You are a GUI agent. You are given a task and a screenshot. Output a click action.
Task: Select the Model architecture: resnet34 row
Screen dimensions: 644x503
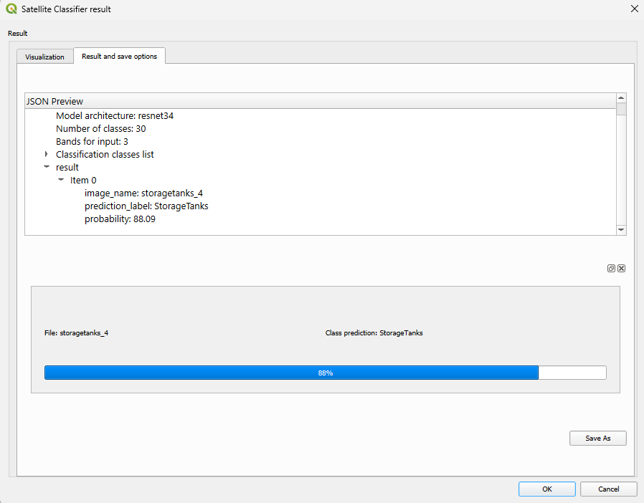click(x=115, y=115)
